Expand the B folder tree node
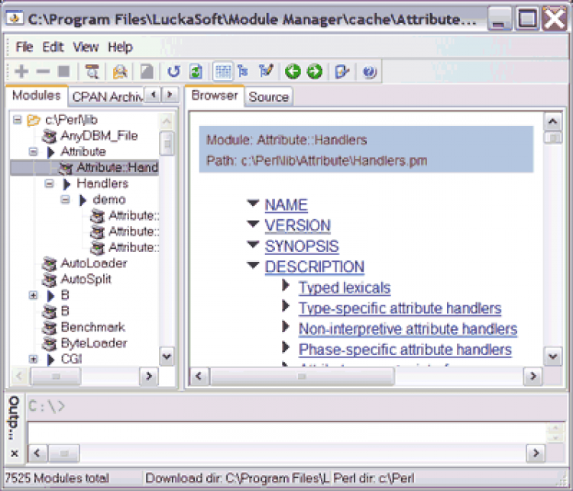This screenshot has width=573, height=491. [34, 296]
